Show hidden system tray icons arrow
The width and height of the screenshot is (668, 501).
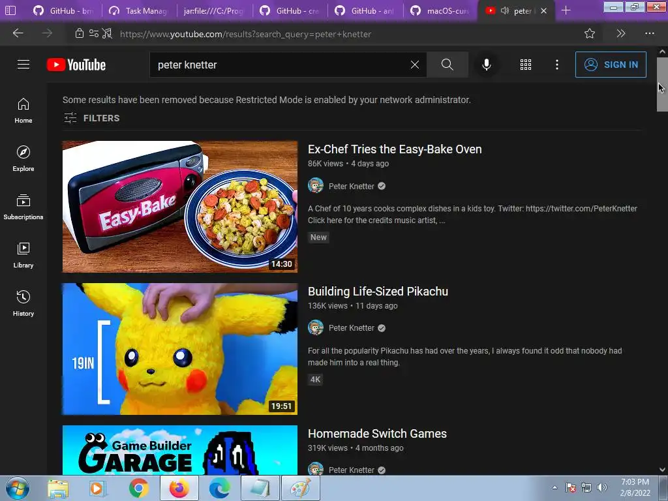554,487
